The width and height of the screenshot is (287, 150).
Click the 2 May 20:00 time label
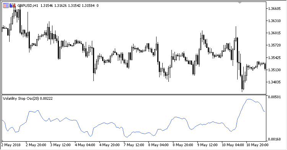36,145
